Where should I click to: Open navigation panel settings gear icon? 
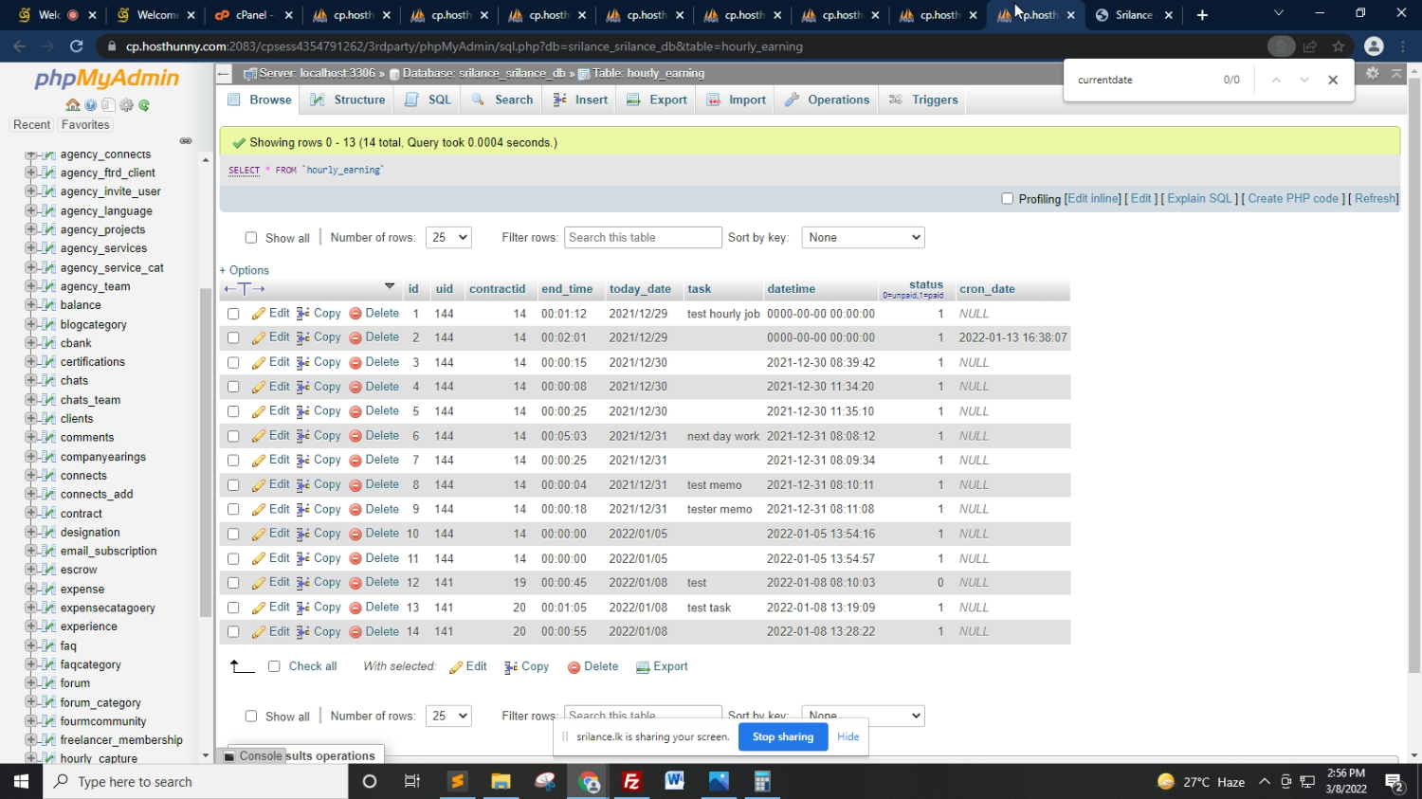(x=126, y=105)
